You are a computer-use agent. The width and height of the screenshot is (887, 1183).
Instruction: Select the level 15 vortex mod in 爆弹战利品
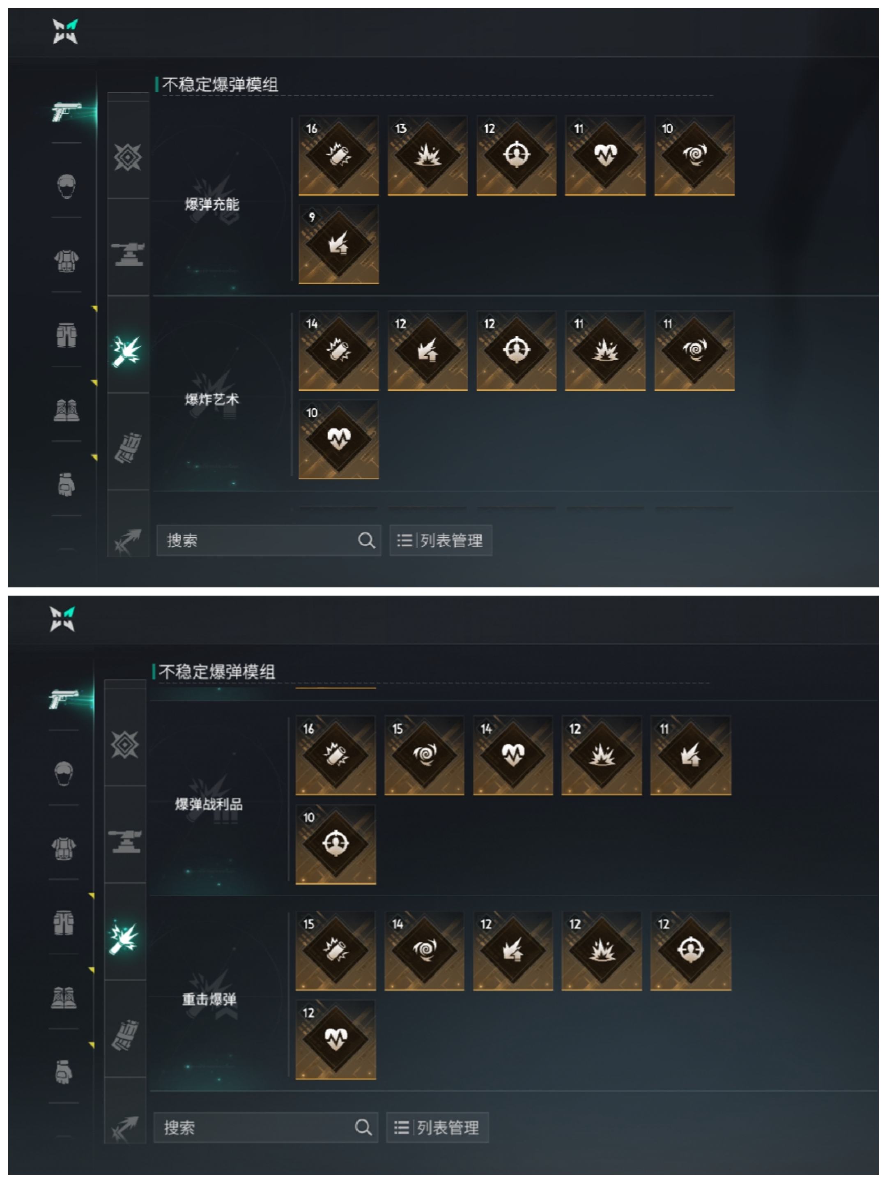[x=424, y=755]
